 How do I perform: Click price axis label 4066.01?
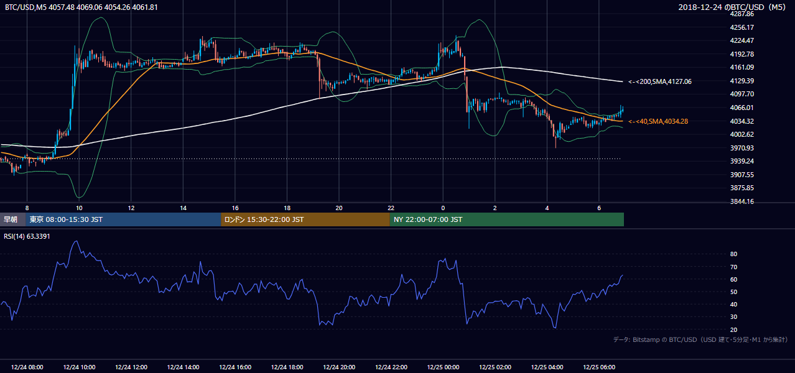pyautogui.click(x=742, y=108)
